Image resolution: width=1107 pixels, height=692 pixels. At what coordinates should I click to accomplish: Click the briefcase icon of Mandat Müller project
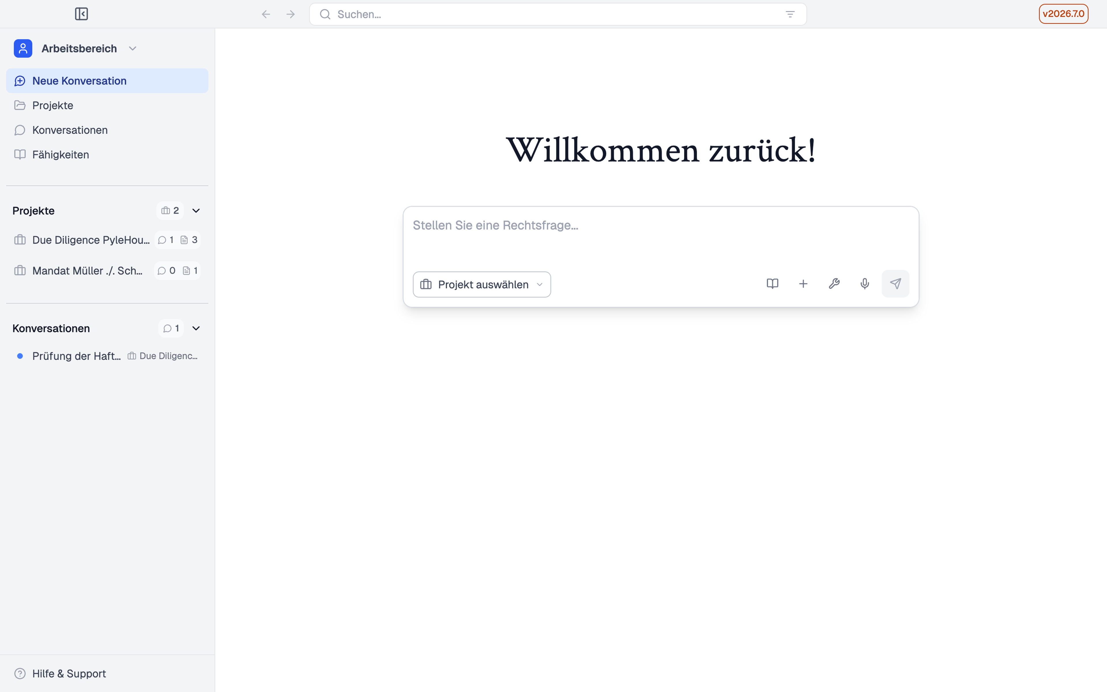(x=20, y=270)
